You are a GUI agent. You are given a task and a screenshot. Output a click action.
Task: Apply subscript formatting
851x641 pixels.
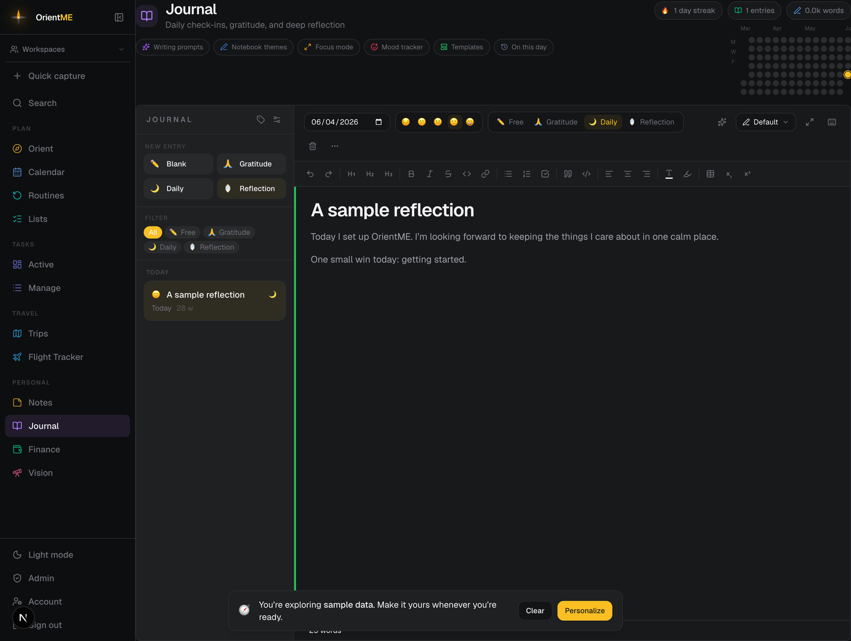point(729,174)
